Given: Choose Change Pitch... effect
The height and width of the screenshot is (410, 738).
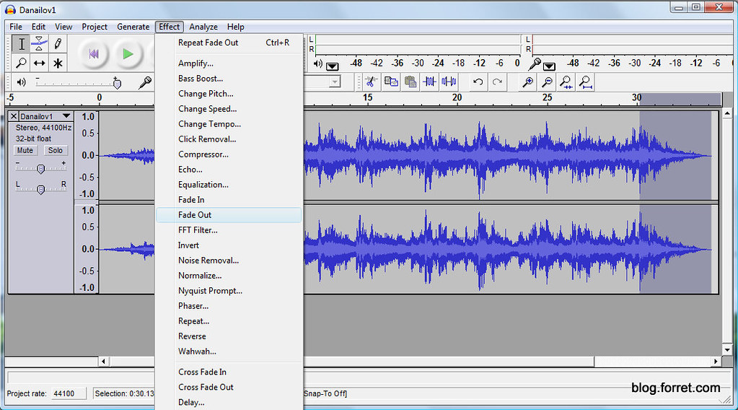Looking at the screenshot, I should tap(229, 94).
